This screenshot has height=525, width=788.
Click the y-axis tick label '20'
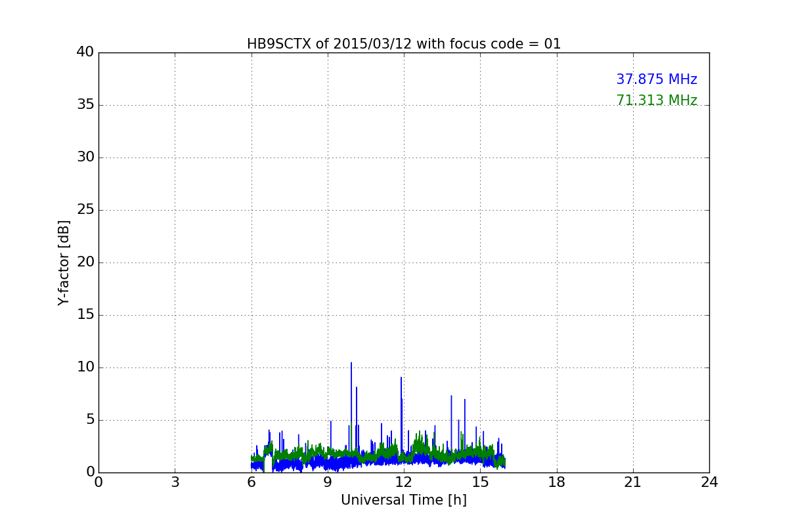[x=85, y=262]
